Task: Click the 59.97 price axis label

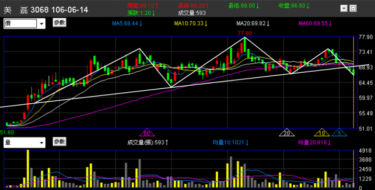Action: click(366, 98)
